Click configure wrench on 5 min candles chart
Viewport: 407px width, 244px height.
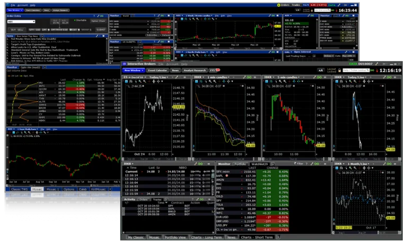314,77
